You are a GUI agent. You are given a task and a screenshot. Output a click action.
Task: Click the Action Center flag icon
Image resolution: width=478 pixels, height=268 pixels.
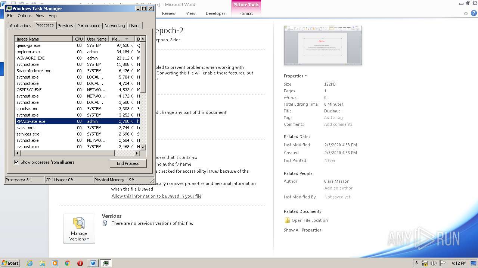(x=443, y=263)
